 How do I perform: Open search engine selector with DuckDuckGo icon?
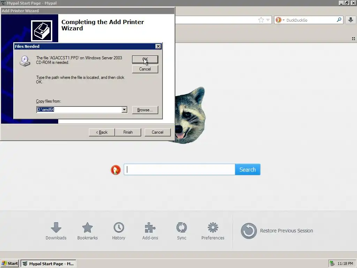tap(280, 20)
